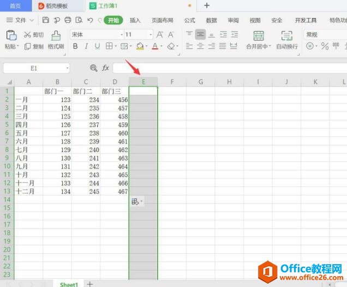Click the thousands separator icon
The image size is (347, 287).
pos(336,46)
